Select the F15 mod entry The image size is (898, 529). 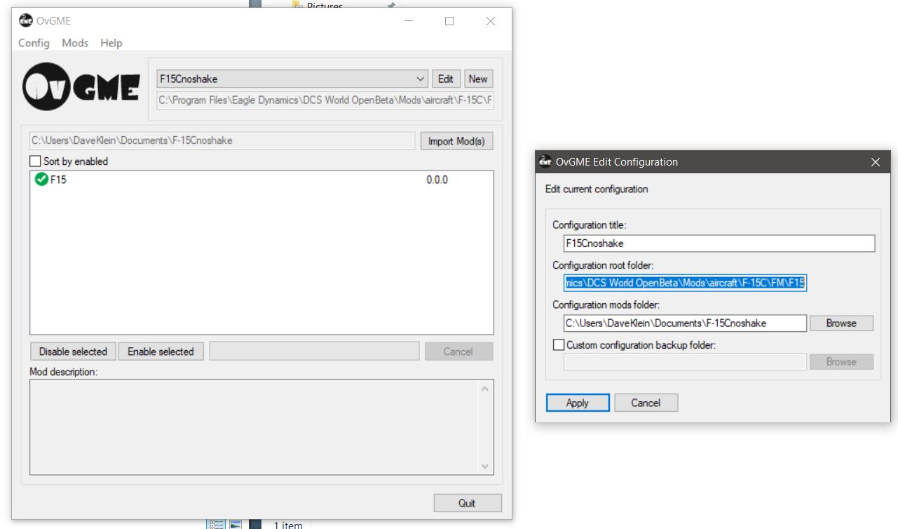(261, 180)
